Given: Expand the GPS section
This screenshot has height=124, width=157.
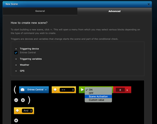Looking at the screenshot, I should (x=16, y=71).
